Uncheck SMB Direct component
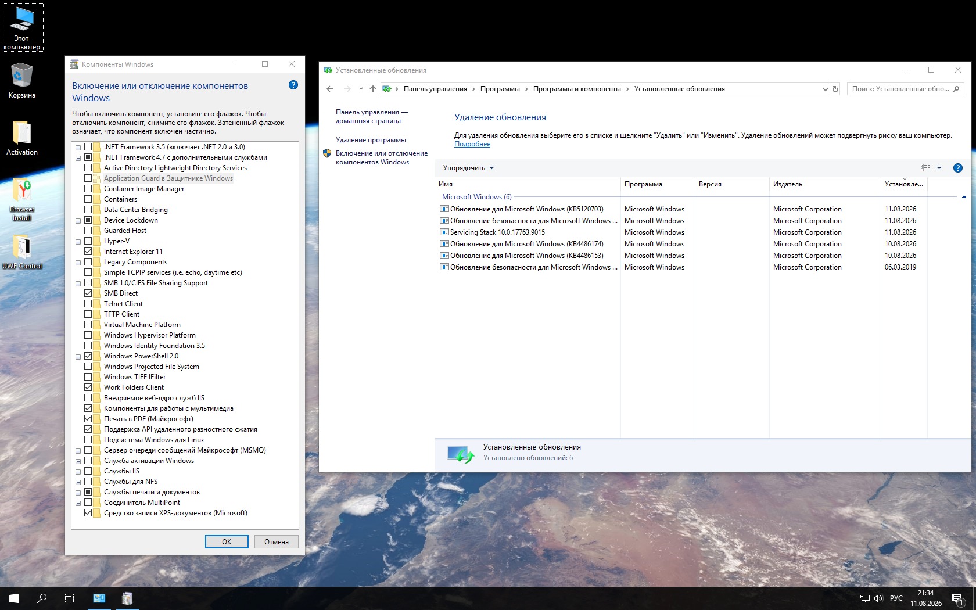This screenshot has width=976, height=610. (x=88, y=293)
